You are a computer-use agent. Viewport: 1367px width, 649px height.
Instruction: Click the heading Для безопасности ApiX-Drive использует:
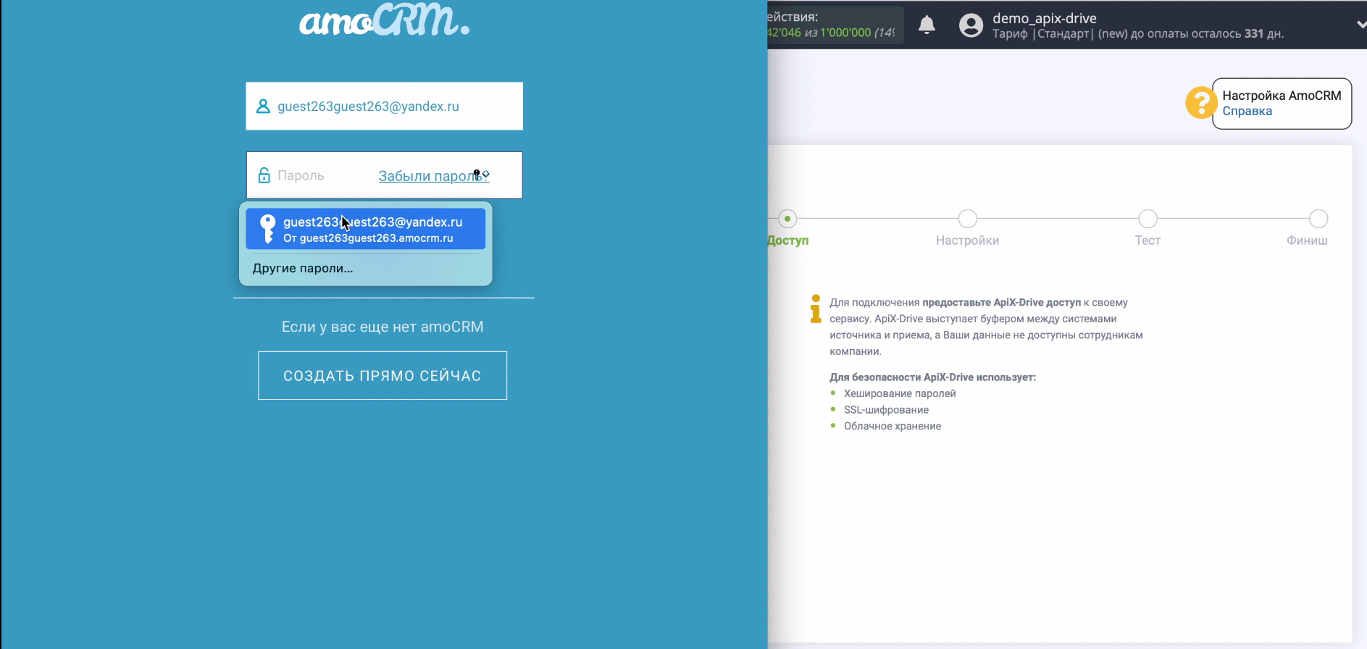pyautogui.click(x=932, y=377)
